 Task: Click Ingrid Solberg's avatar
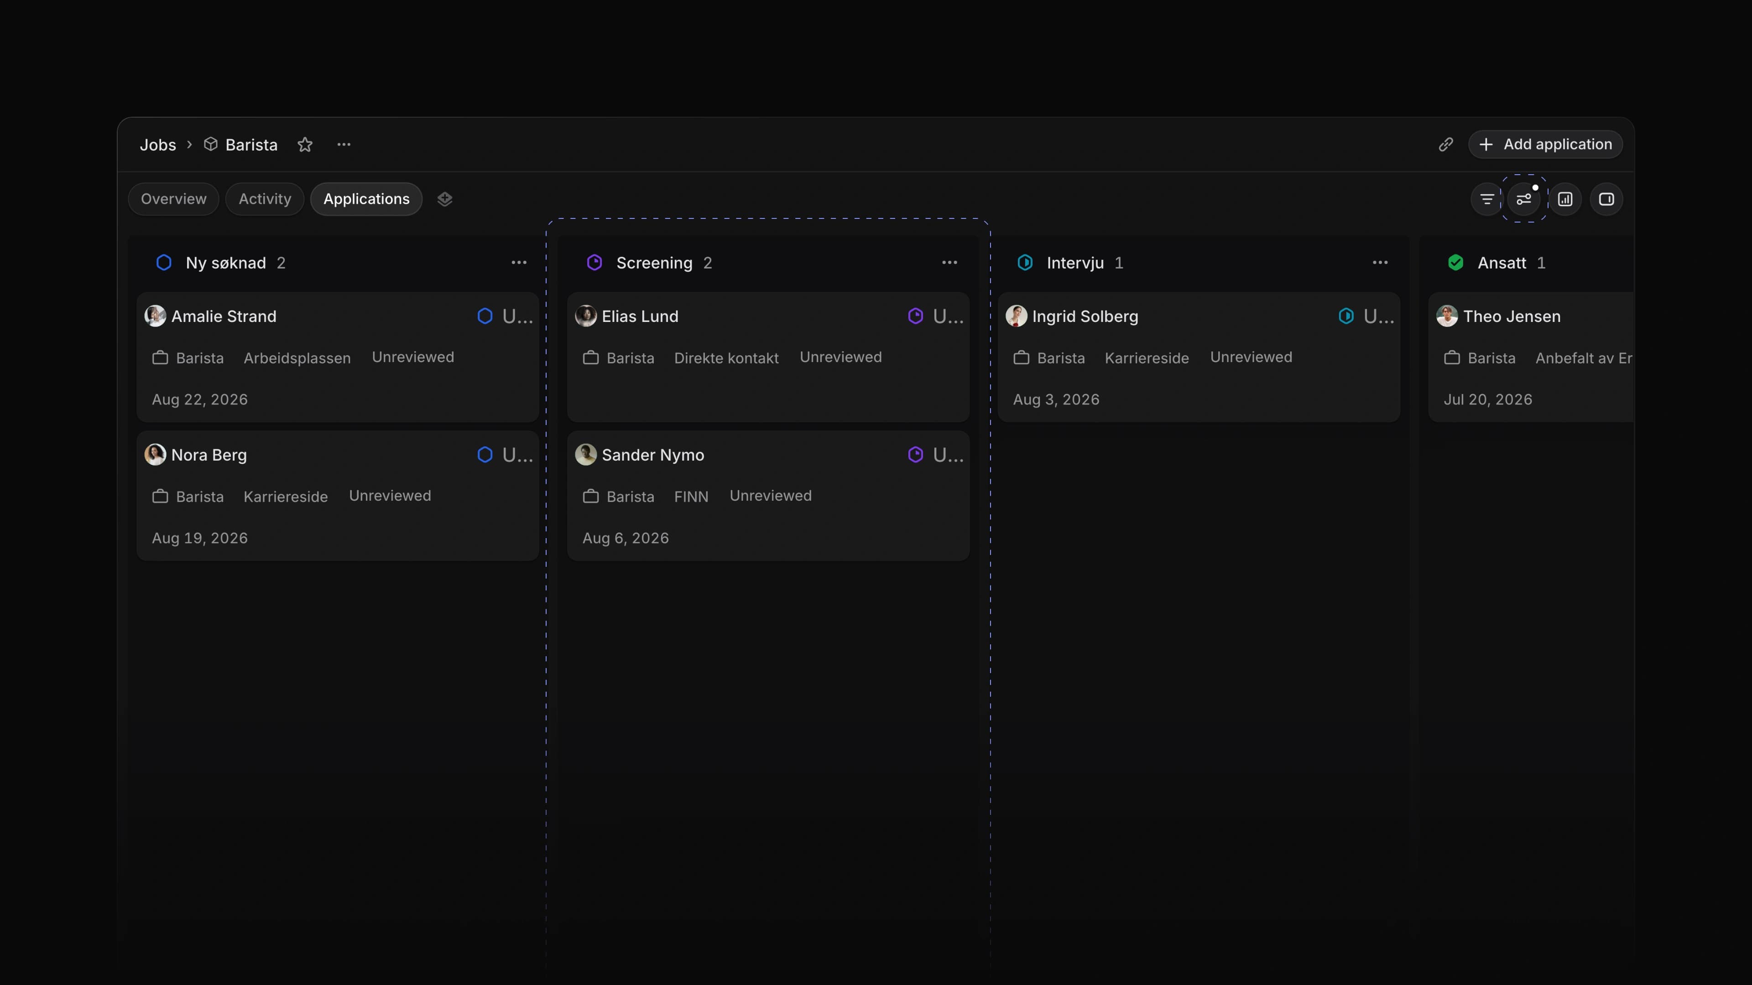click(x=1016, y=316)
